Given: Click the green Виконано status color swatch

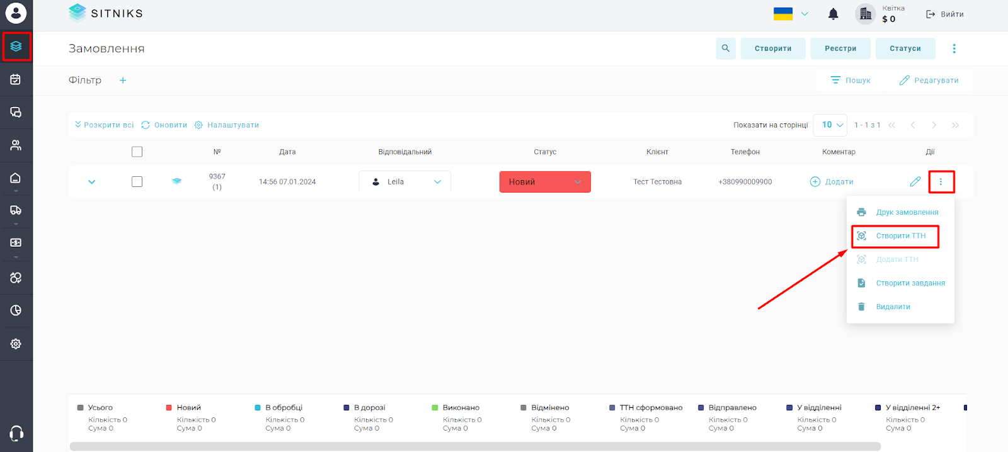Looking at the screenshot, I should click(x=435, y=408).
